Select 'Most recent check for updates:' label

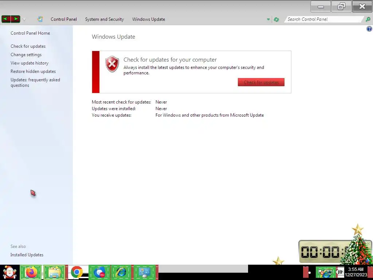tap(121, 102)
